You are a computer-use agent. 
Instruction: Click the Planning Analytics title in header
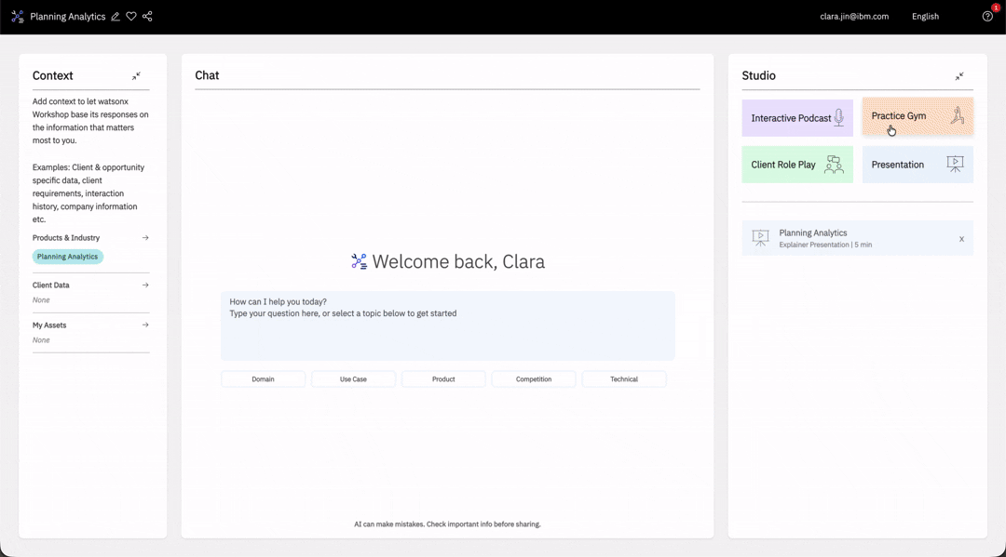[67, 17]
